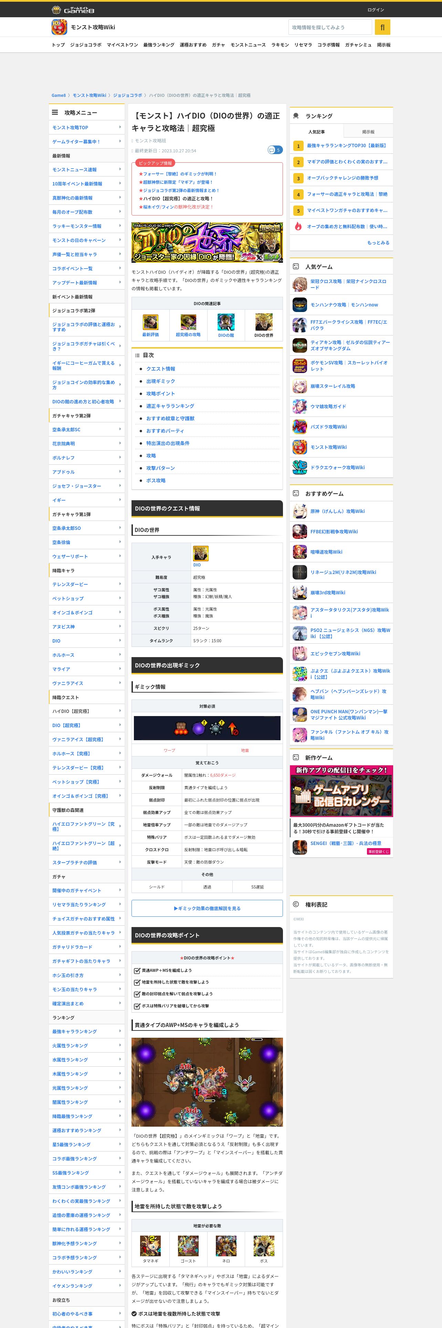This screenshot has width=442, height=1328.
Task: Click the search input field
Action: click(330, 27)
